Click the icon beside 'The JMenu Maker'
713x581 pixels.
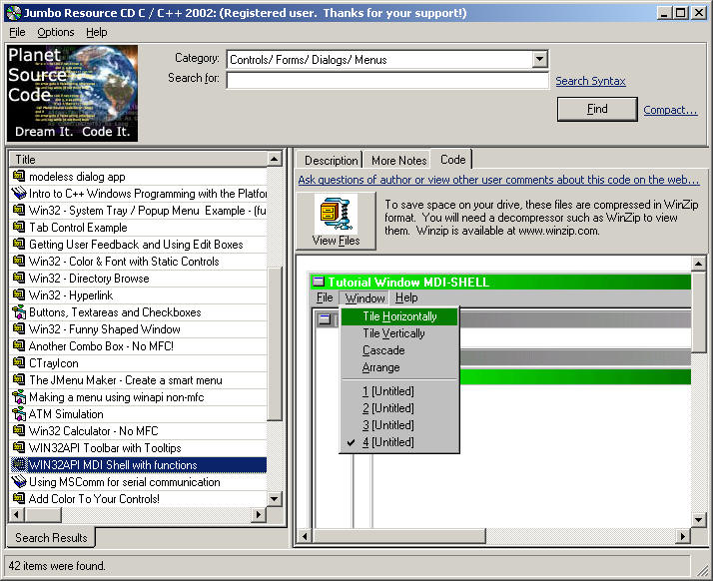pos(19,379)
